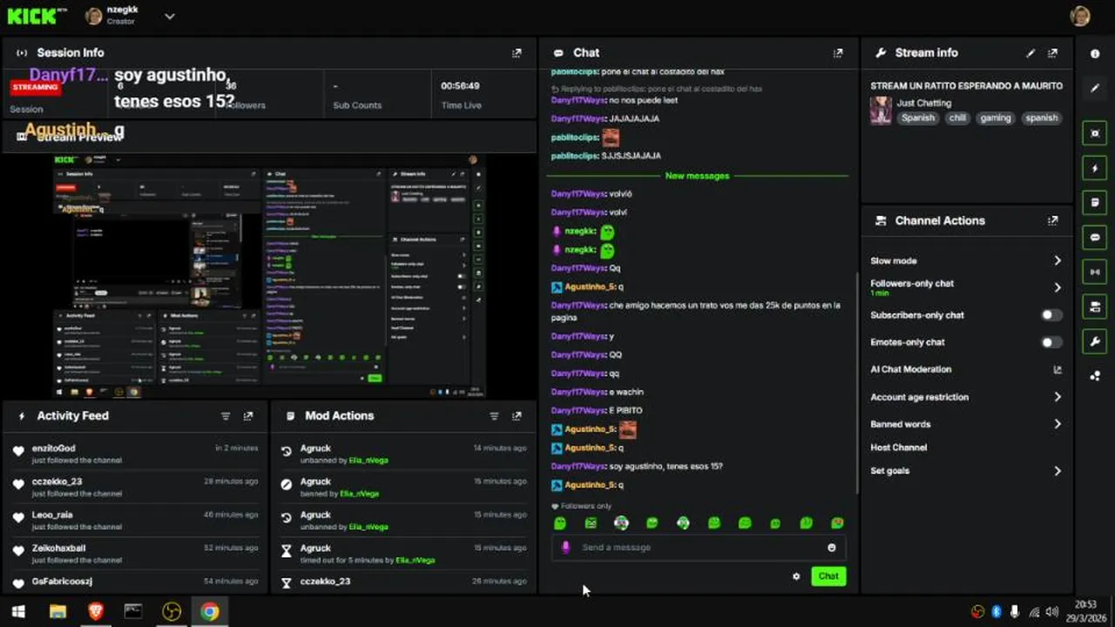Click chat message "e wachin"

coord(626,392)
